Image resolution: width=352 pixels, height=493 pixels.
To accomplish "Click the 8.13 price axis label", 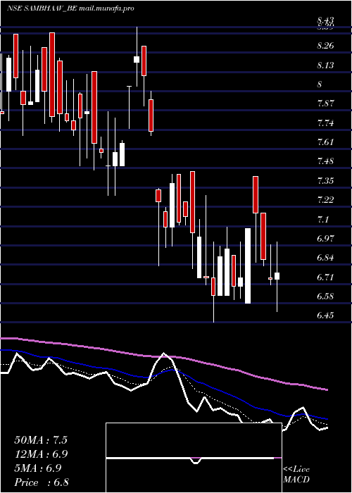I will [325, 65].
